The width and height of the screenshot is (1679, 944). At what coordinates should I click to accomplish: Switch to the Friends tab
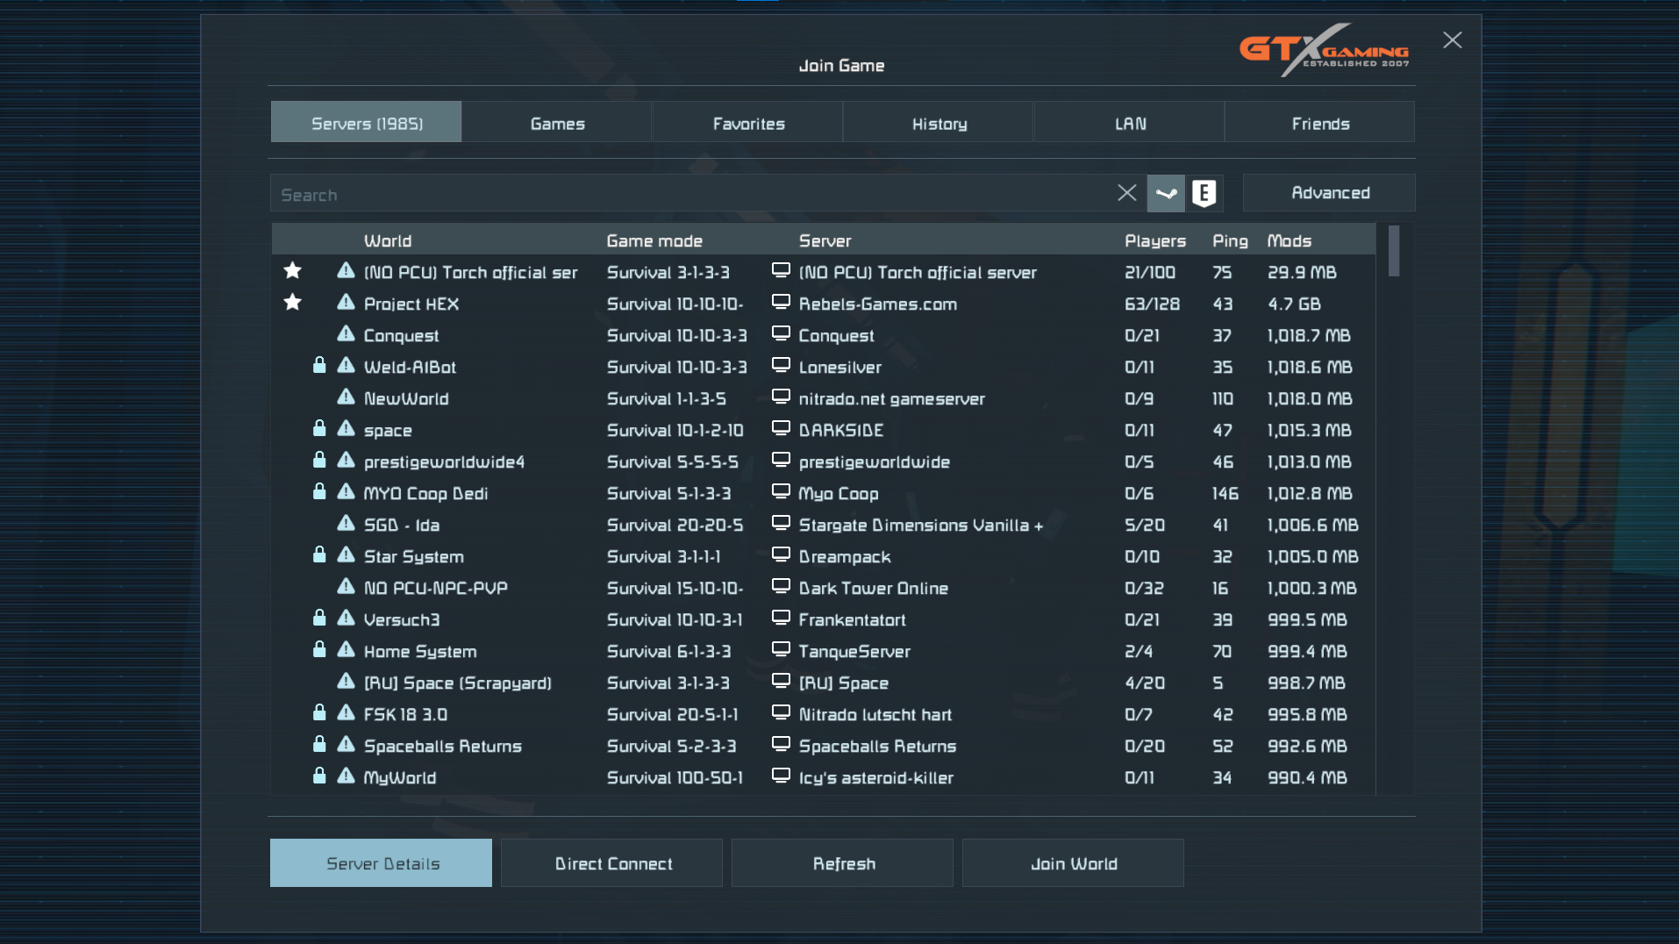pos(1319,123)
